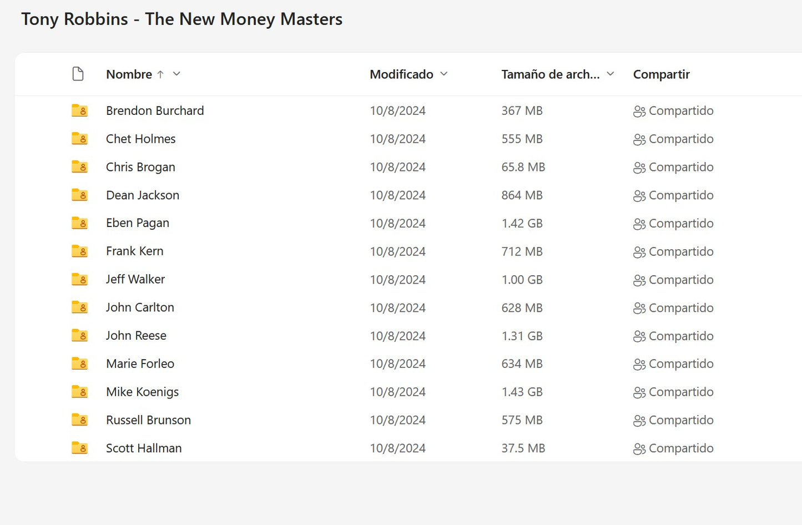Click the shared people icon for Russell Brunson
Image resolution: width=802 pixels, height=525 pixels.
[639, 421]
